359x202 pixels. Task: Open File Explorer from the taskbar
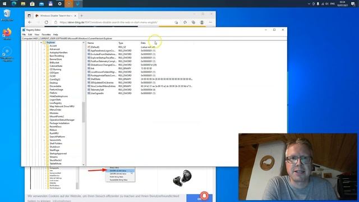(23, 4)
